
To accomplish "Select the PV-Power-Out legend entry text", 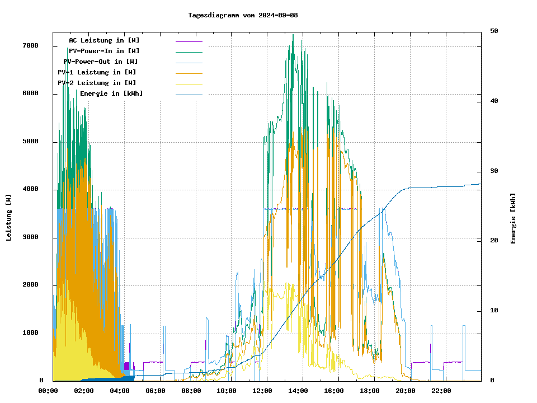I will (101, 62).
